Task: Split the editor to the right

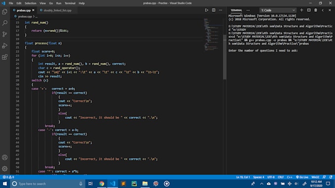Action: (213, 10)
